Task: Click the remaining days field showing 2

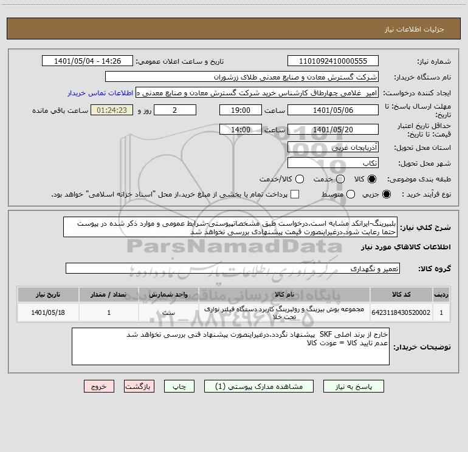Action: click(x=175, y=110)
